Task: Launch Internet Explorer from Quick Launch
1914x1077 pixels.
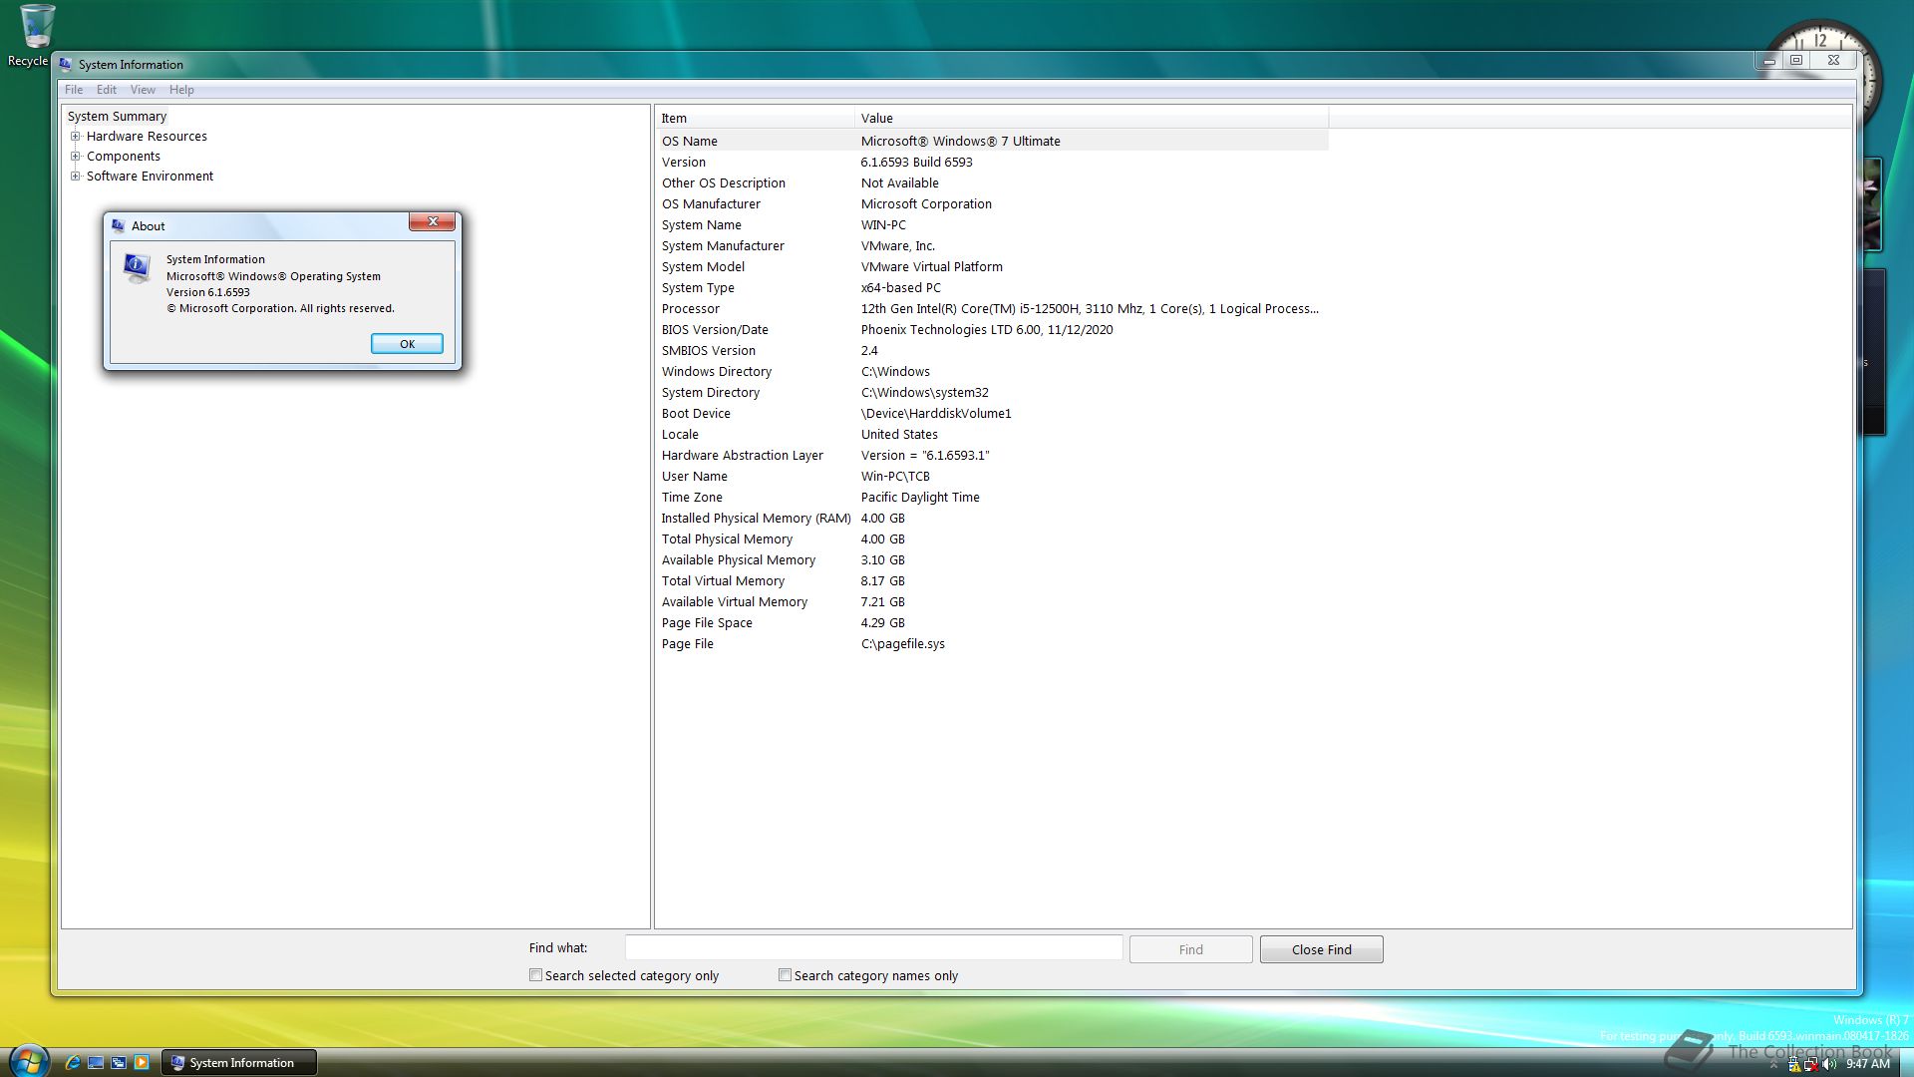Action: pyautogui.click(x=72, y=1063)
